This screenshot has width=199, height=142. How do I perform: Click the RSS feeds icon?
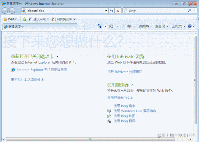coord(111,26)
